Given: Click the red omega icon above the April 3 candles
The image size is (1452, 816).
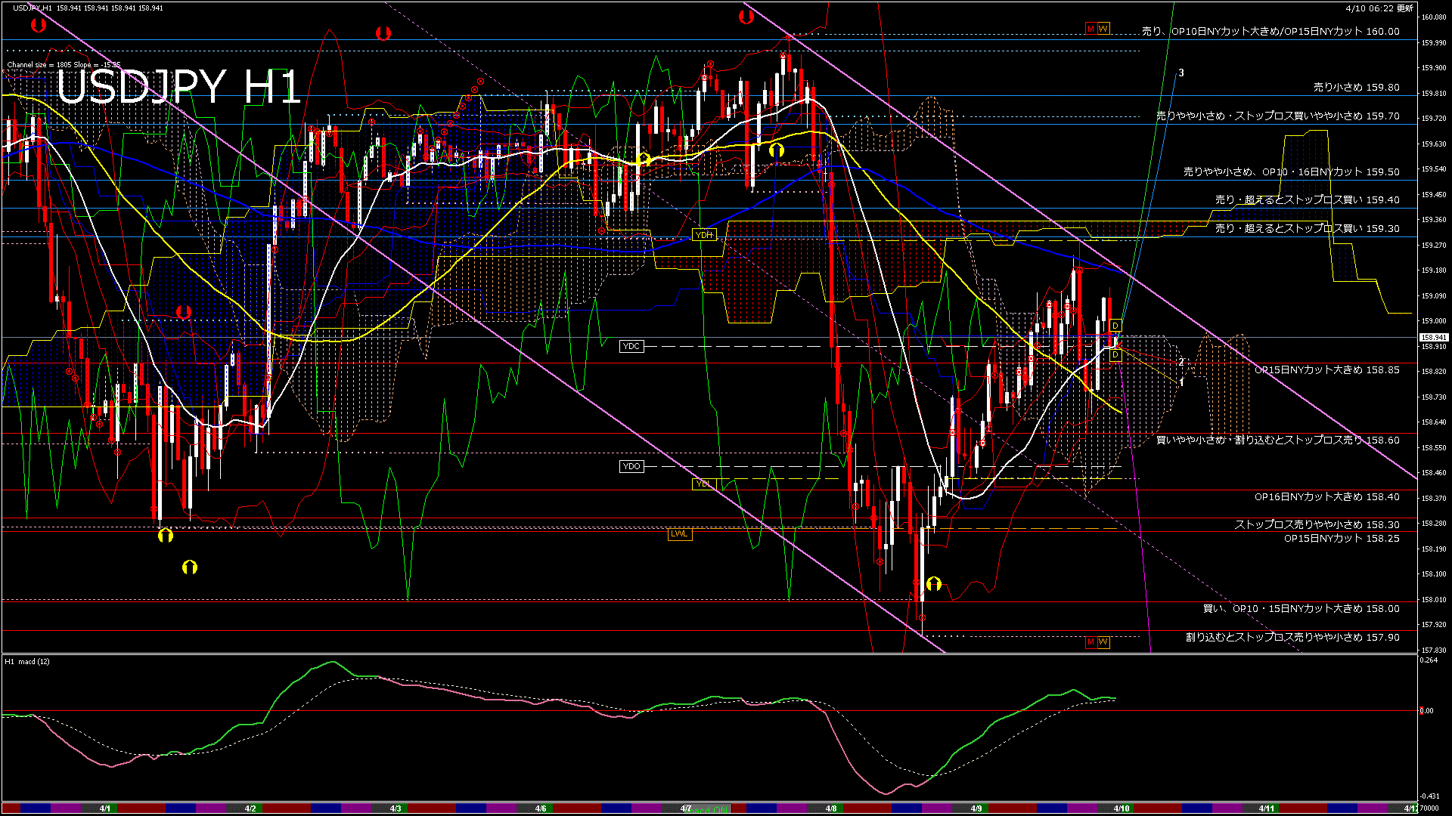Looking at the screenshot, I should (x=383, y=33).
